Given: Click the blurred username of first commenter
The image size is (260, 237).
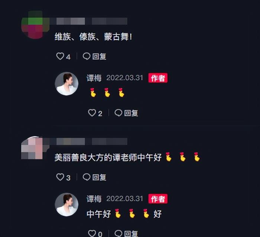Looking at the screenshot, I should point(88,21).
